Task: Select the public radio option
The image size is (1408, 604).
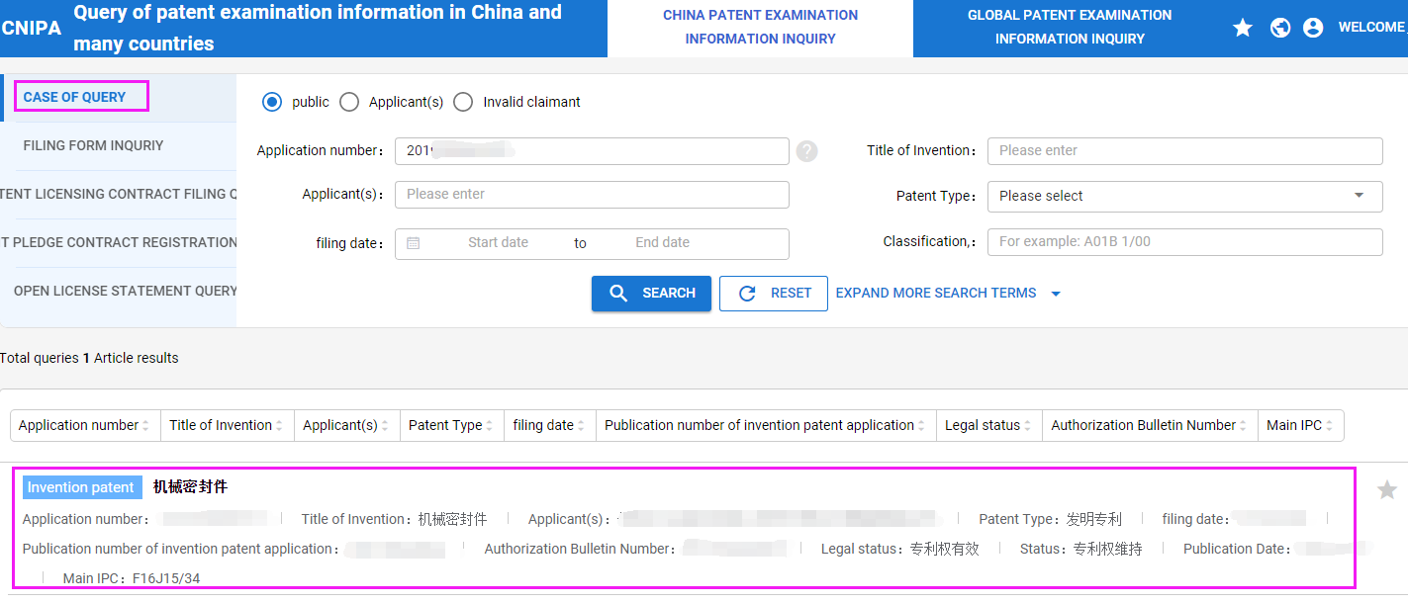Action: pos(271,102)
